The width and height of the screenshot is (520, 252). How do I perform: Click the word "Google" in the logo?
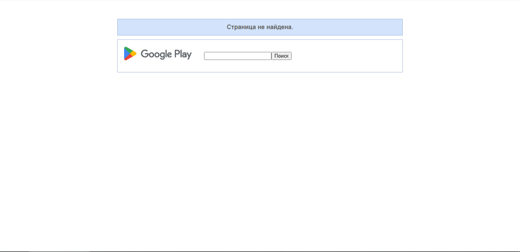[x=156, y=54]
